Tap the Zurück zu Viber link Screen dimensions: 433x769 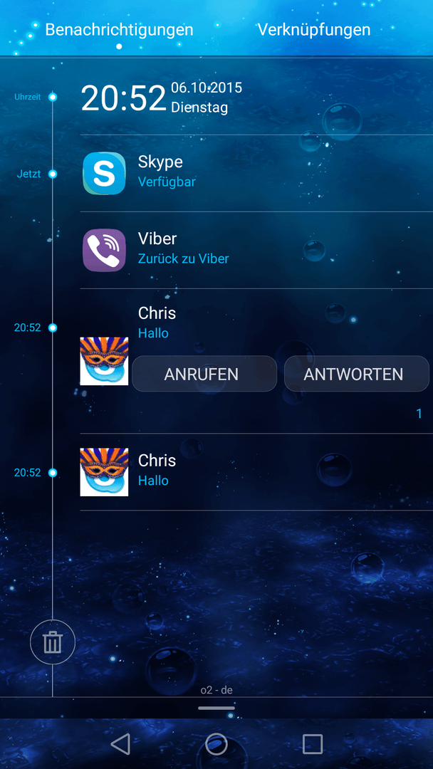click(184, 258)
